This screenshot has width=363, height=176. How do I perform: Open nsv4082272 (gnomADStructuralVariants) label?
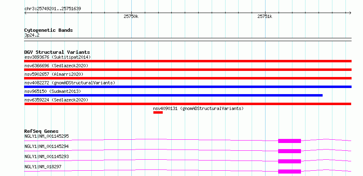click(70, 83)
